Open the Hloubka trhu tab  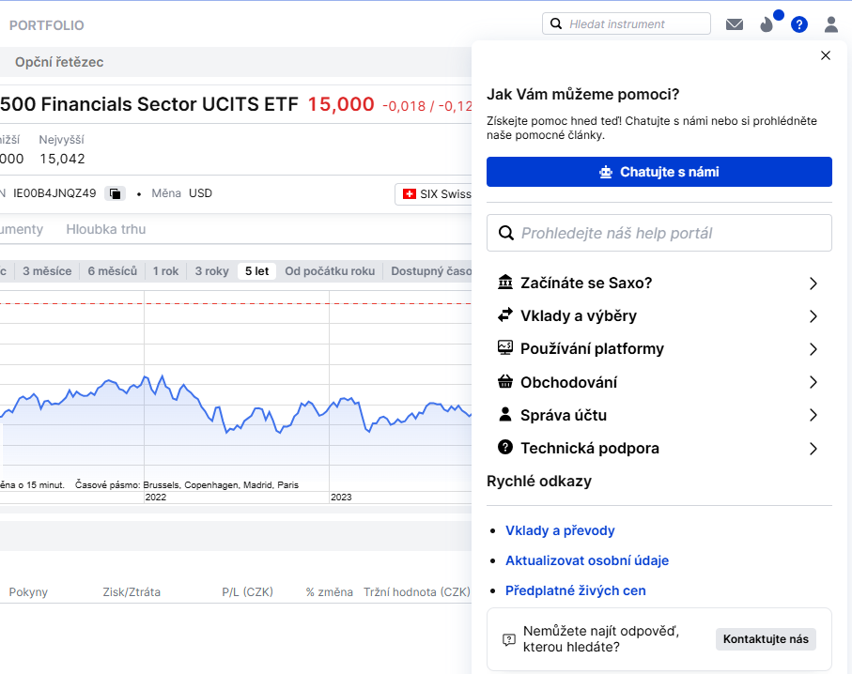(106, 229)
